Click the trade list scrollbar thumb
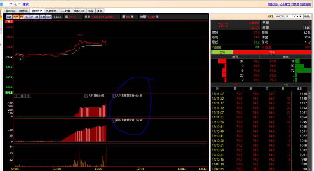The image size is (314, 171). 309,96
